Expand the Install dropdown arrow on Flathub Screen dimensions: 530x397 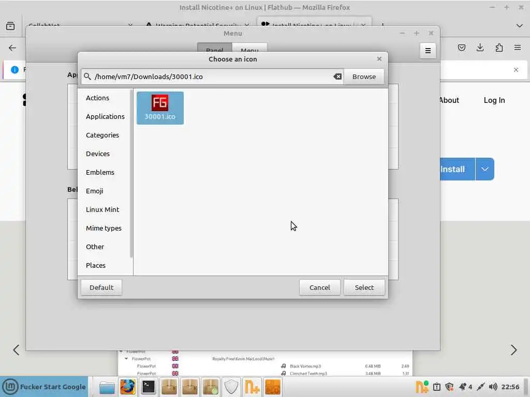click(x=485, y=169)
